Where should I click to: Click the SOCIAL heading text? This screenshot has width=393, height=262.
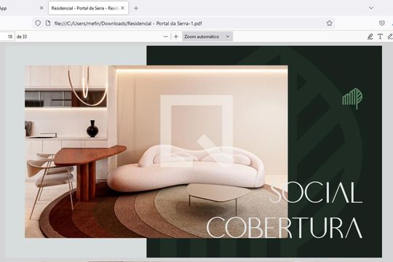click(x=316, y=193)
